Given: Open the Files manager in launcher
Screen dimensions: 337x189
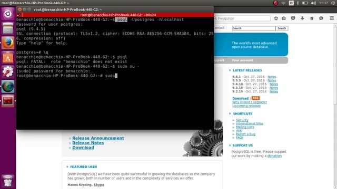Looking at the screenshot, I should point(8,28).
